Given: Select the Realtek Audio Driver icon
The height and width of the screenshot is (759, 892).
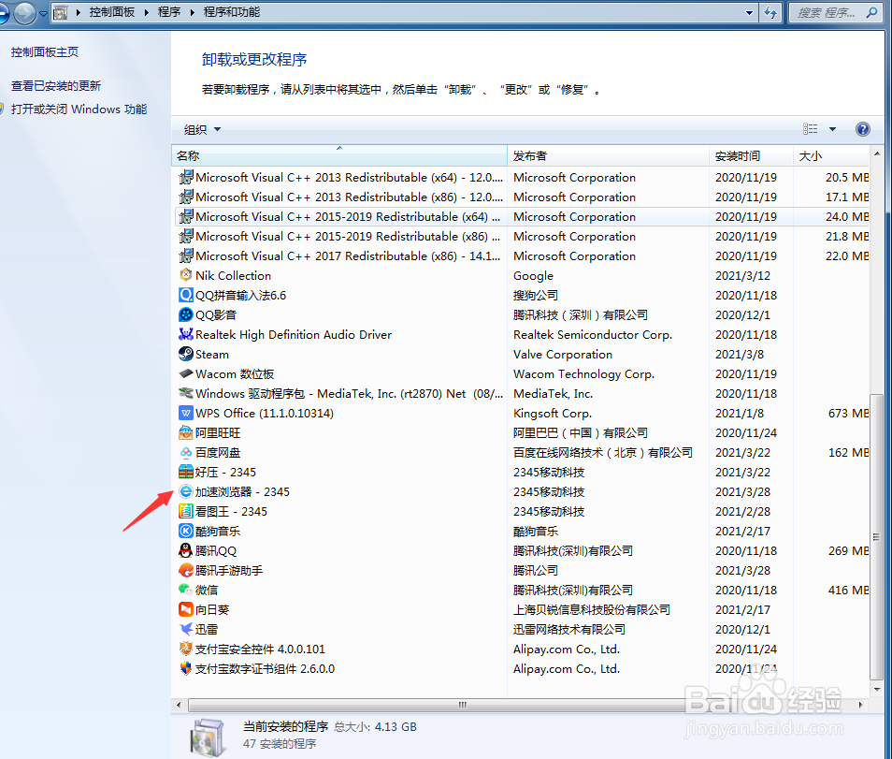Looking at the screenshot, I should click(x=185, y=334).
